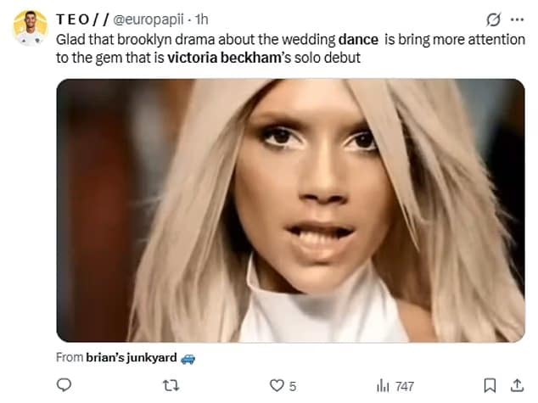View tweet analytics via bar chart icon
Viewport: 538px width, 403px height.
pos(383,386)
